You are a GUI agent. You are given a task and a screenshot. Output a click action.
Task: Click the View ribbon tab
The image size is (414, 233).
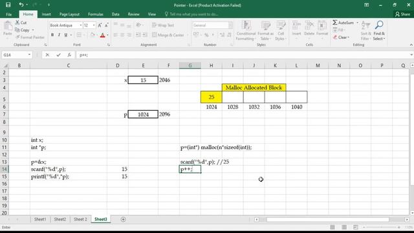tap(152, 14)
